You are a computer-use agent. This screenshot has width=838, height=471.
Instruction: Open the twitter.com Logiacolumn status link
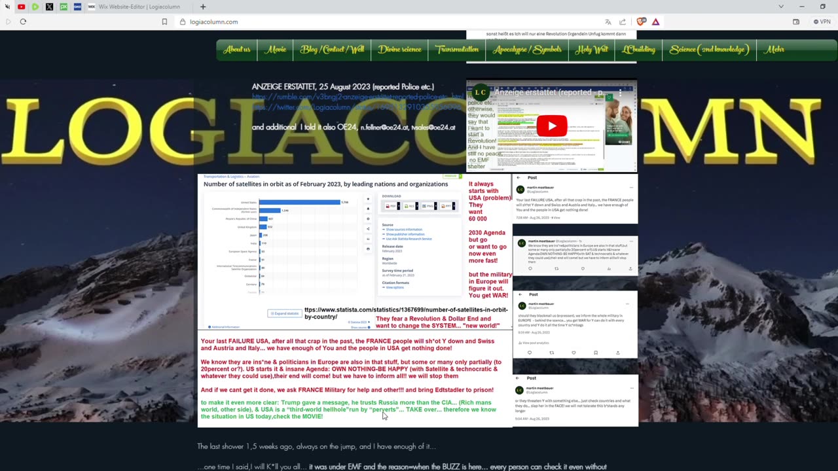[x=357, y=107]
